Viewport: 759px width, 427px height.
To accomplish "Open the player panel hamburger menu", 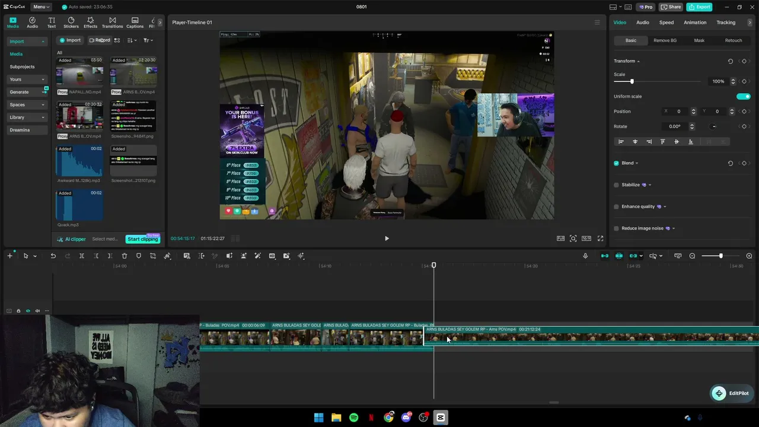I will (597, 23).
